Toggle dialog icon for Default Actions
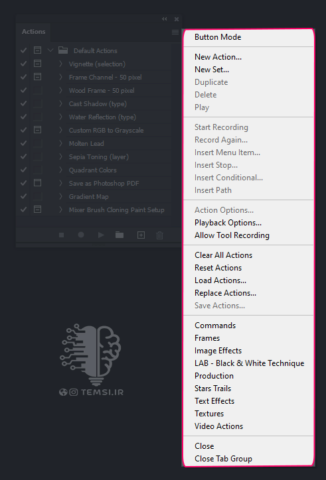 [37, 50]
